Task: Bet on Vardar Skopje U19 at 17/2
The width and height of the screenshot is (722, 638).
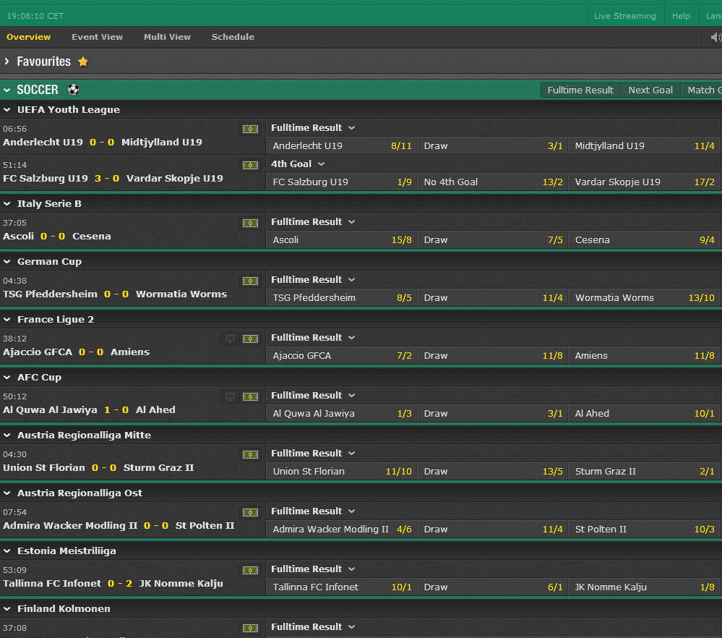Action: click(x=644, y=182)
